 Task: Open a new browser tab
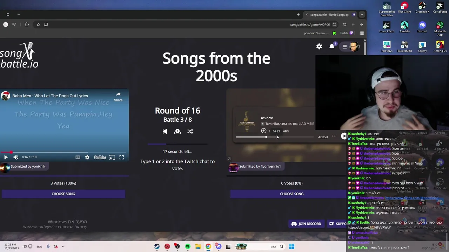(298, 14)
